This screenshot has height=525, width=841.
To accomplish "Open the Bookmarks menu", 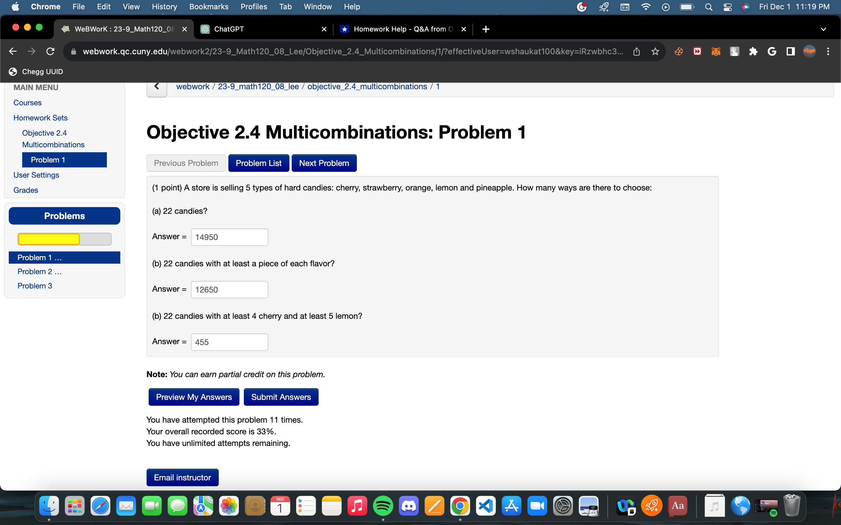I will [209, 7].
